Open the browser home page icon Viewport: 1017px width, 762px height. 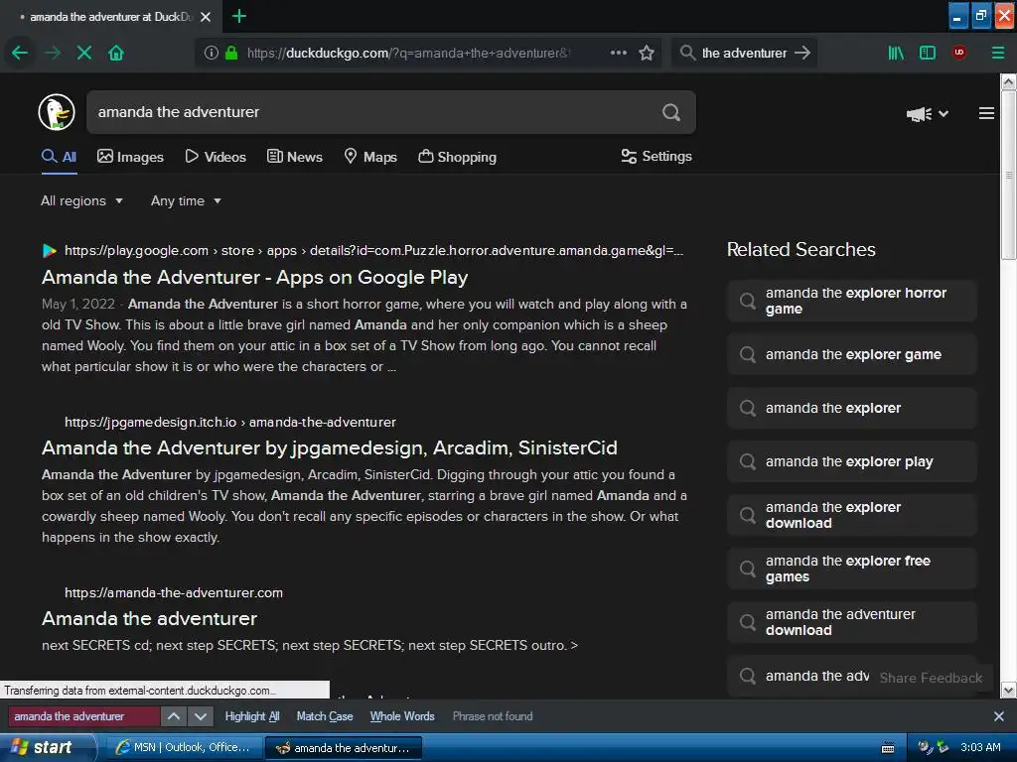click(x=116, y=53)
